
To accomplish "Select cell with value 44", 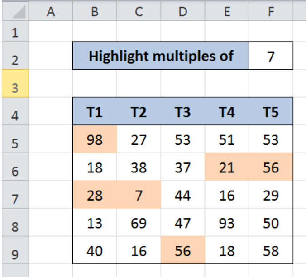I will point(183,195).
